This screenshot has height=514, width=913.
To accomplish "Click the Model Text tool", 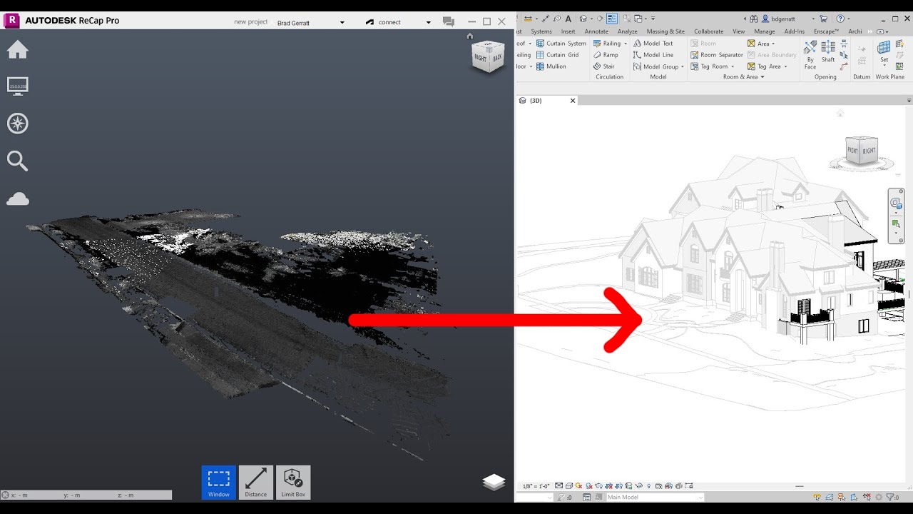I will click(653, 44).
